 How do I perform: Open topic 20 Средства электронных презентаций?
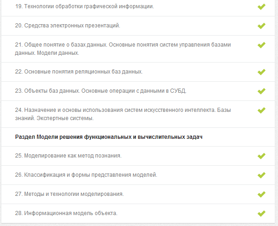pyautogui.click(x=68, y=26)
